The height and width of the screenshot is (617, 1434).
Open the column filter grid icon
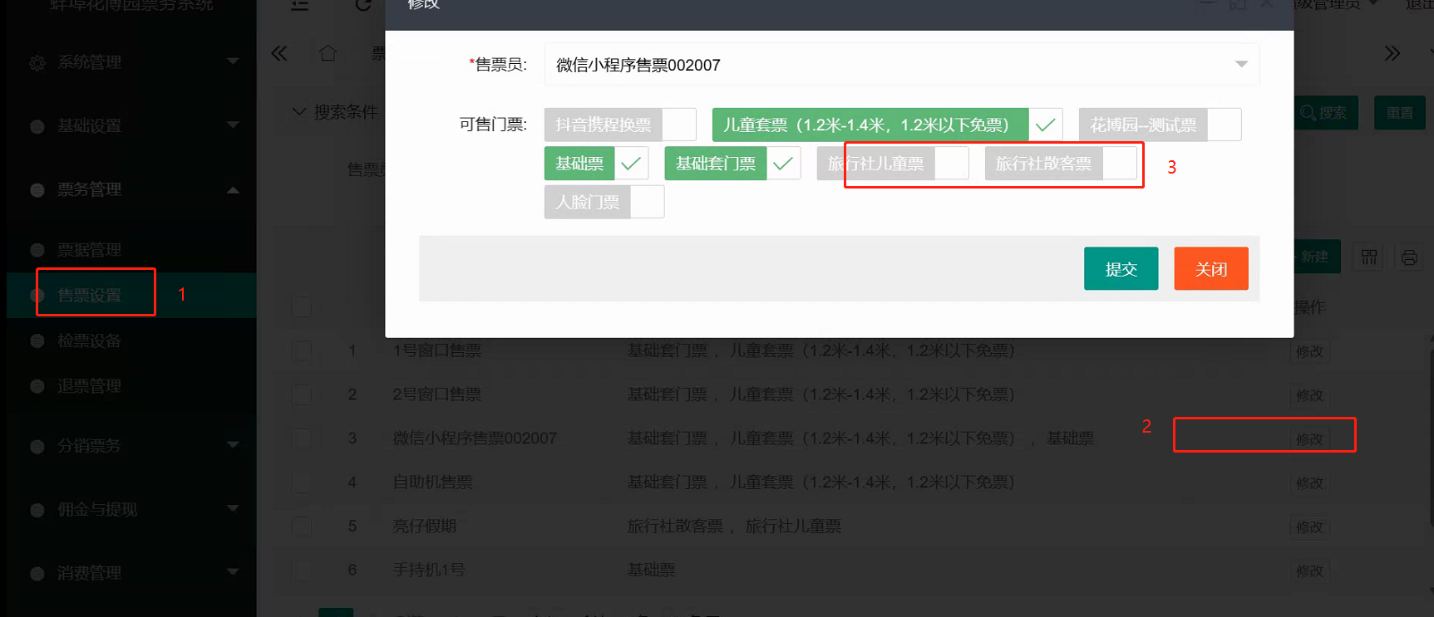[x=1369, y=257]
